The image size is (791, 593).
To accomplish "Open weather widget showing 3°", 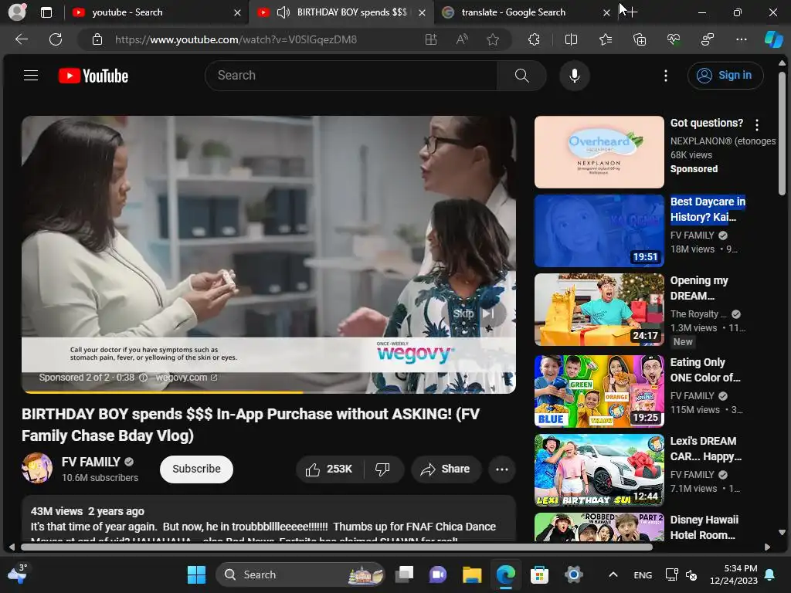I will tap(17, 574).
